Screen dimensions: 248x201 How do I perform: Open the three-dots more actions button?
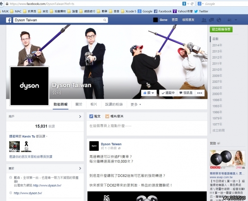(x=200, y=93)
